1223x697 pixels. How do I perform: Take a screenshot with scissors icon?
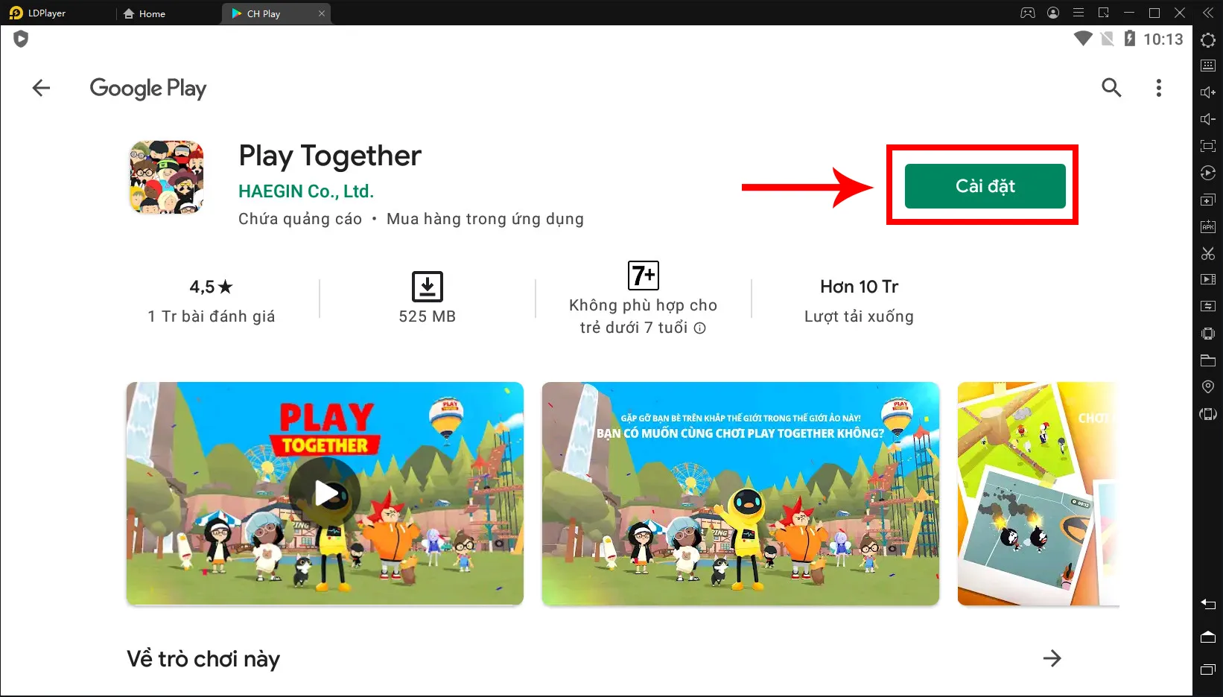tap(1208, 253)
